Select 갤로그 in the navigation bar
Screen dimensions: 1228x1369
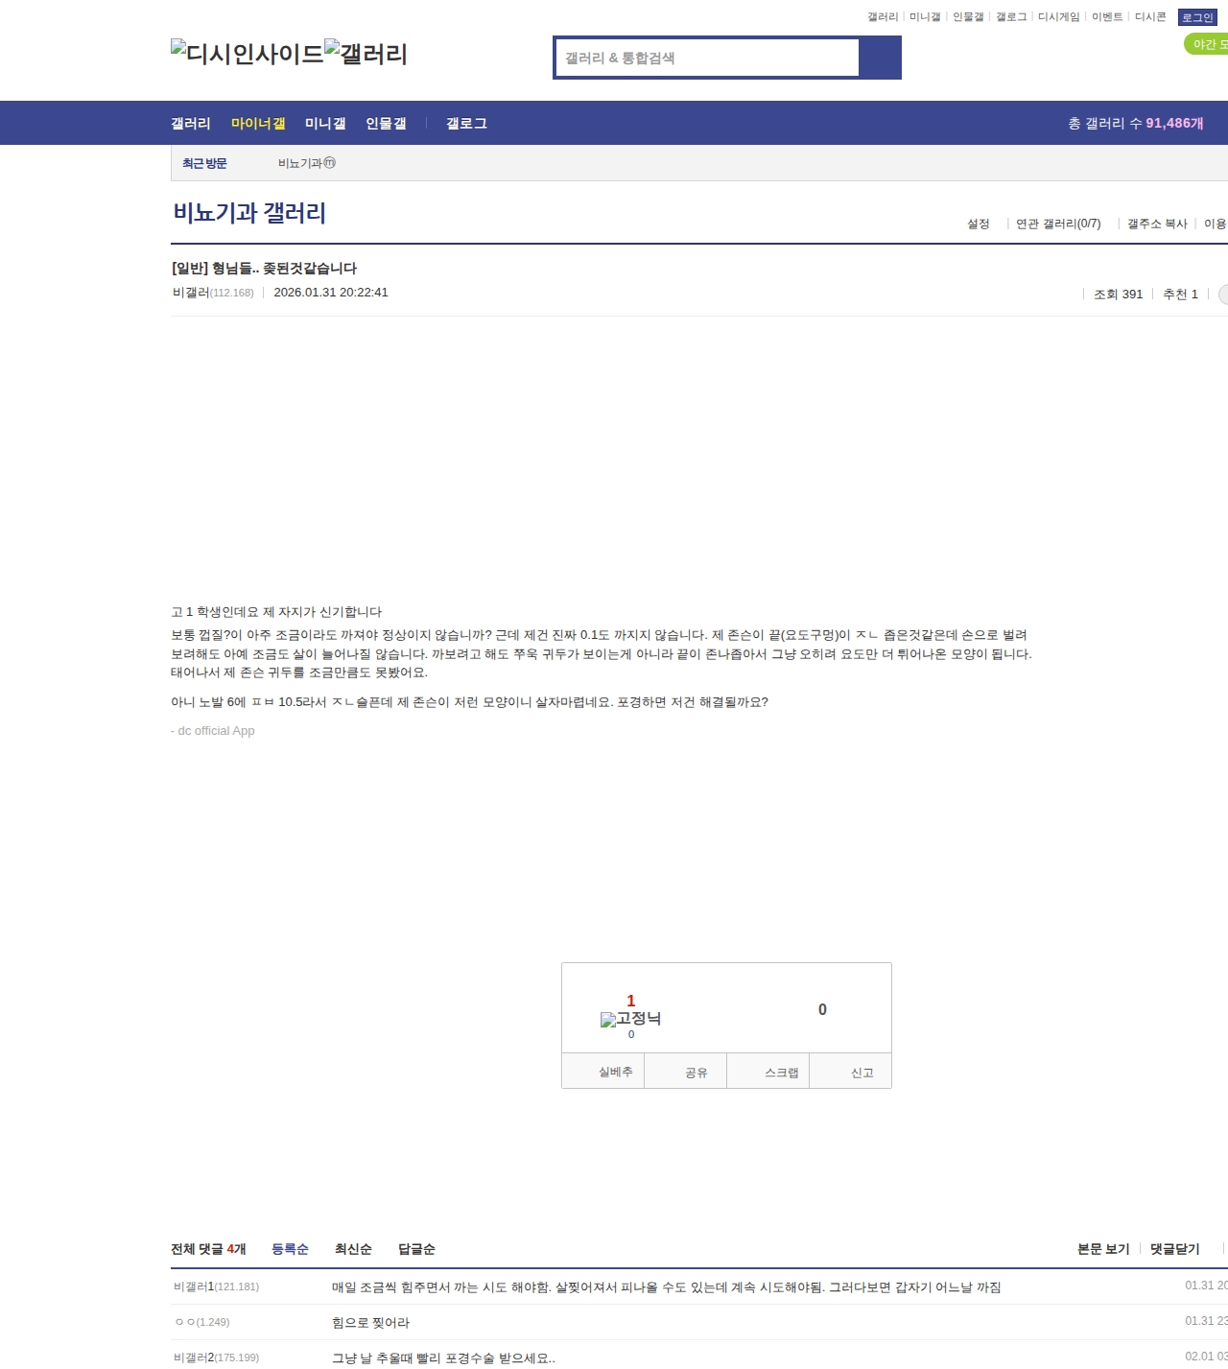tap(466, 124)
